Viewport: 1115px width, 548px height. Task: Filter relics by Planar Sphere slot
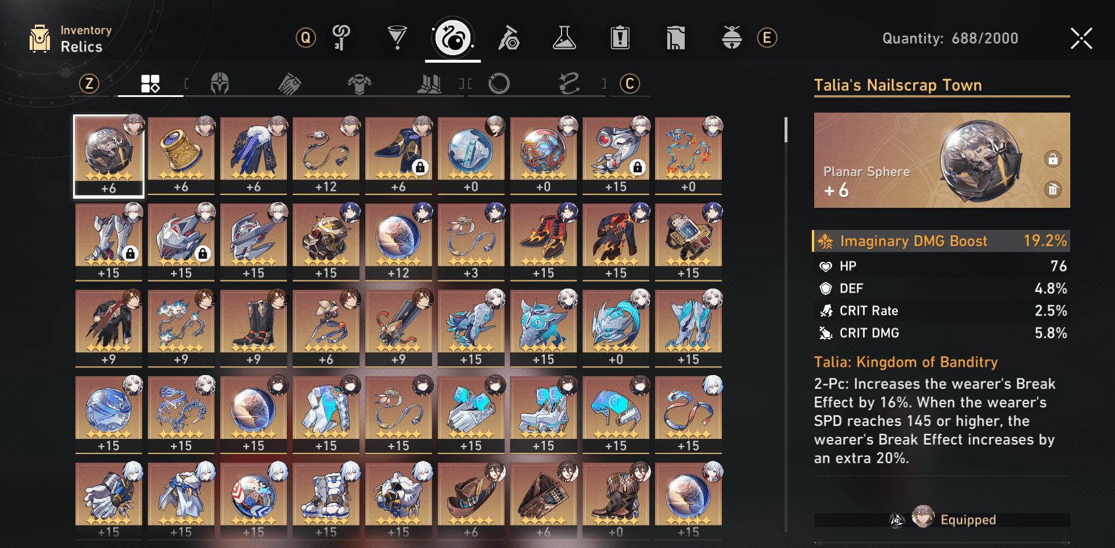click(499, 84)
